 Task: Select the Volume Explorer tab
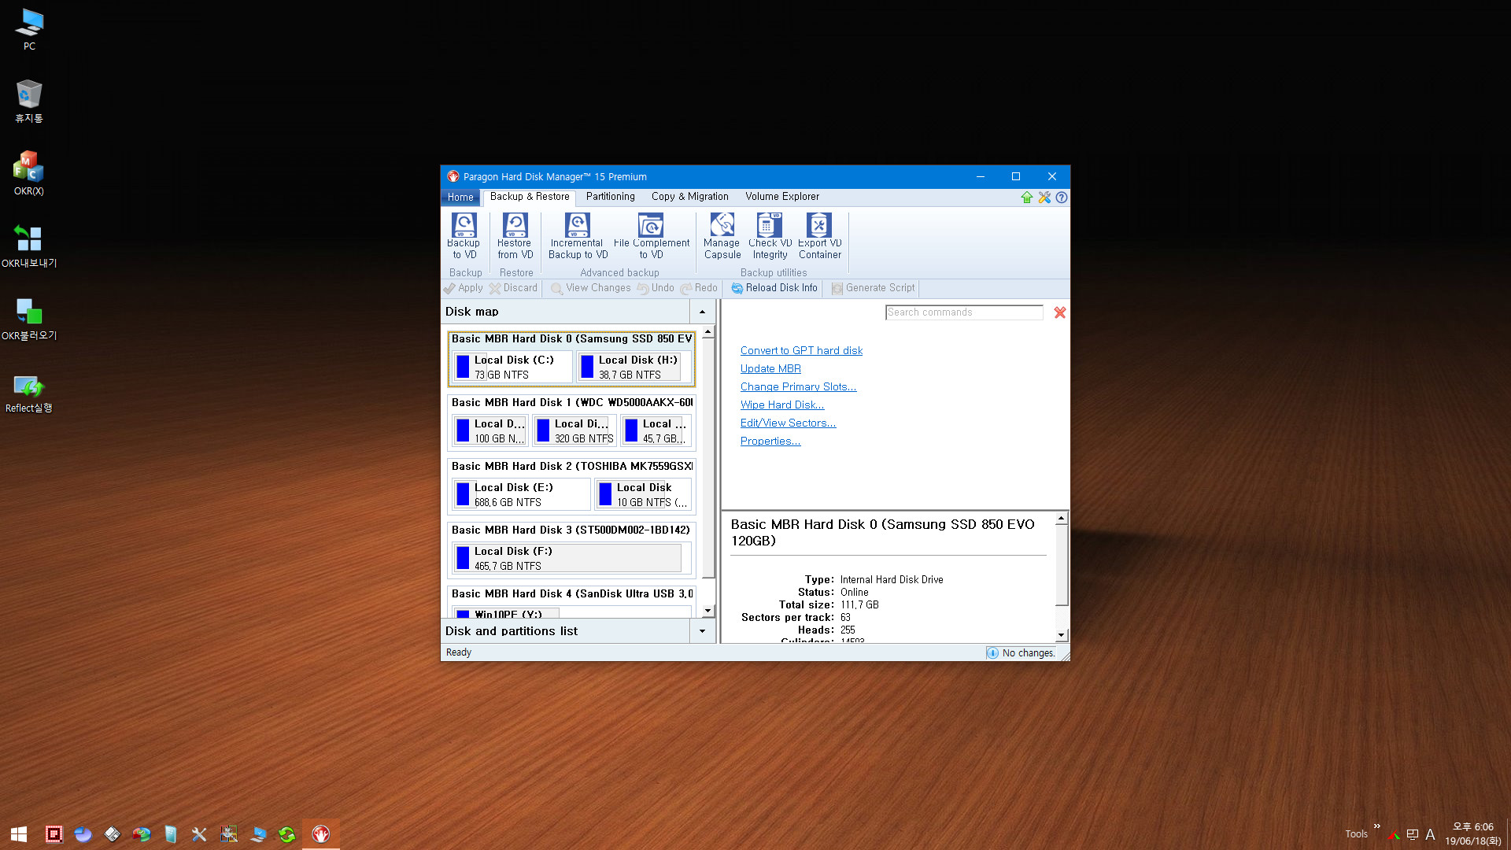click(782, 196)
